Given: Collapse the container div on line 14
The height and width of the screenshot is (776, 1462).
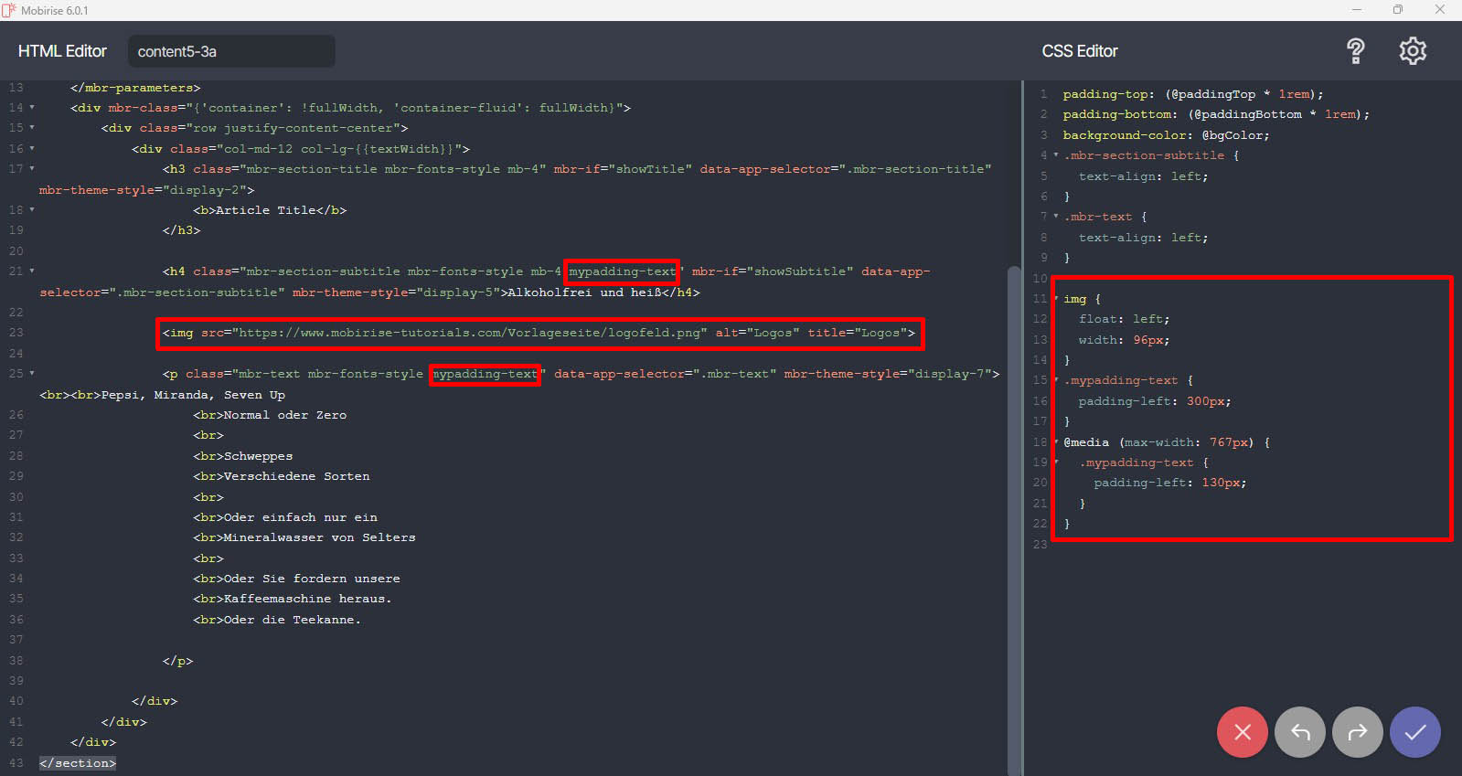Looking at the screenshot, I should click(32, 108).
